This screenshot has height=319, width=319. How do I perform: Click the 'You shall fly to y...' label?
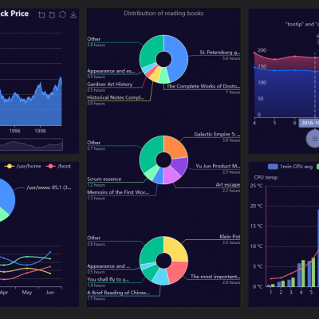(x=108, y=279)
